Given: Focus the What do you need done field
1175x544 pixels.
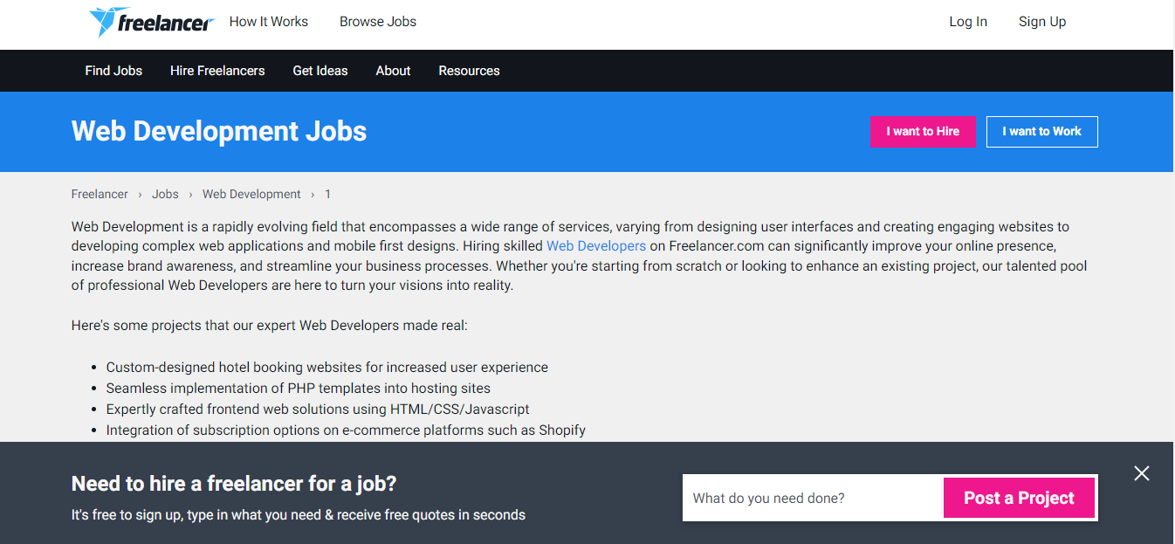Looking at the screenshot, I should [x=813, y=499].
